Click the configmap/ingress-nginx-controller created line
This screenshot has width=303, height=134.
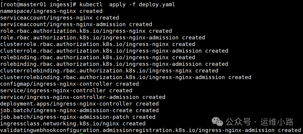coord(69,84)
